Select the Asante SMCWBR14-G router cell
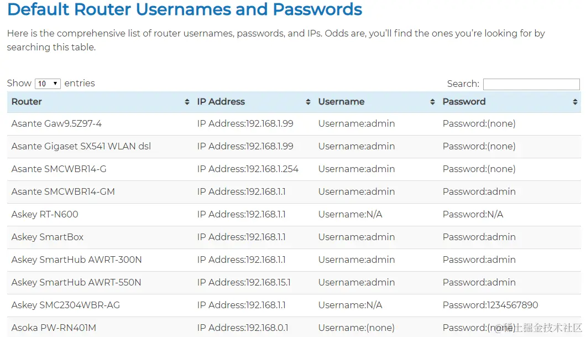The width and height of the screenshot is (586, 337). [59, 169]
